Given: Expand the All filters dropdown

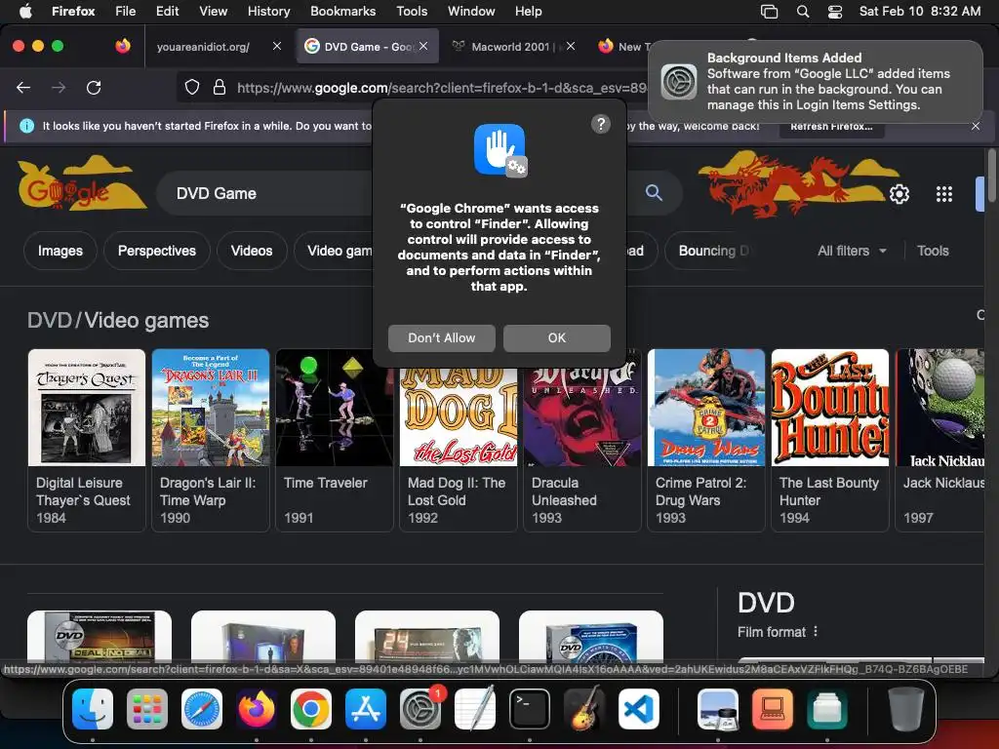Looking at the screenshot, I should [x=852, y=251].
